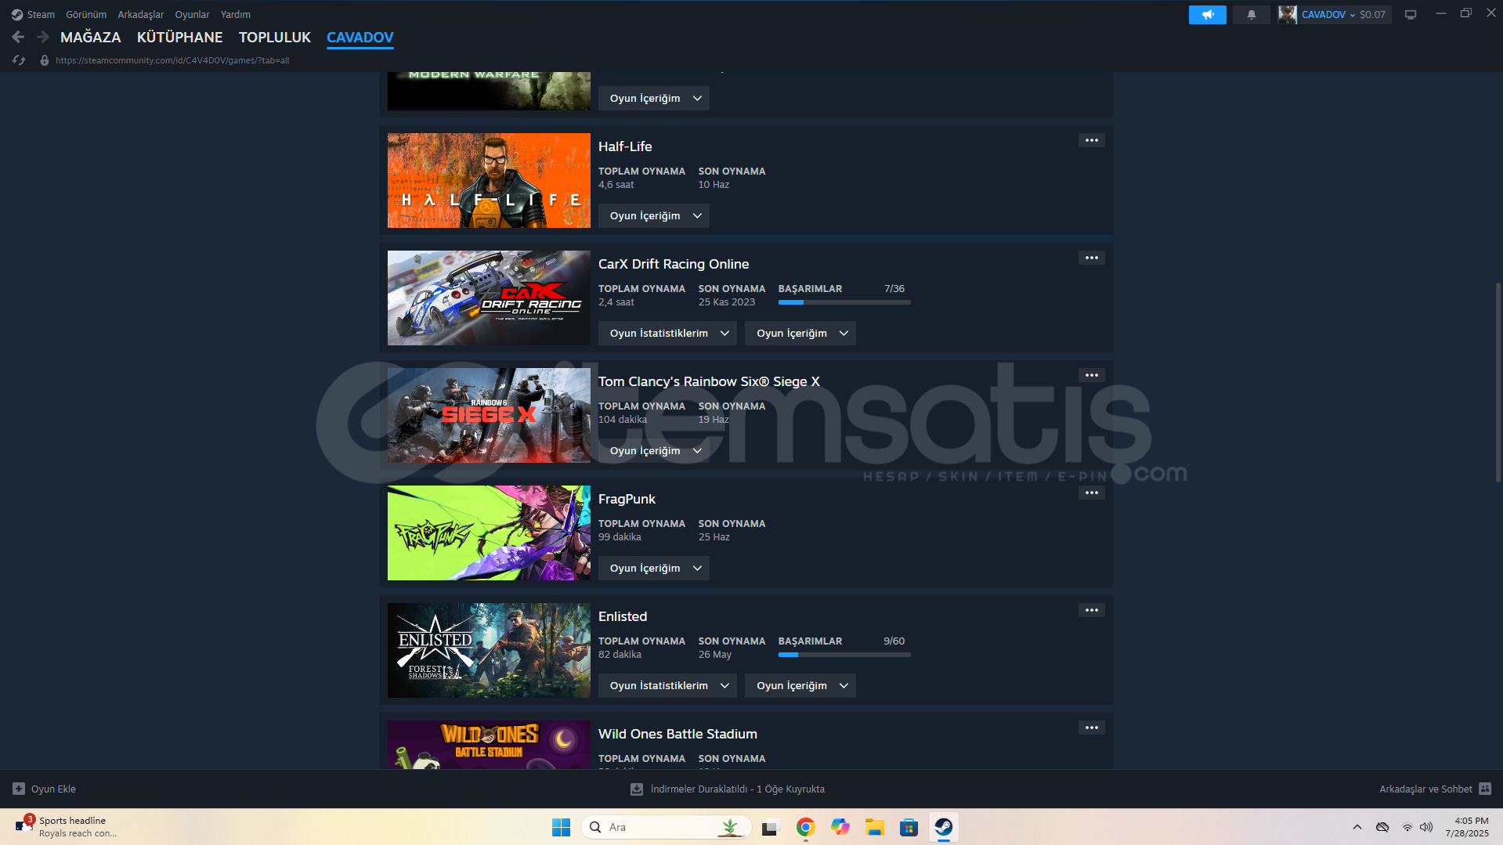The image size is (1503, 845).
Task: Click the Half-Life cover thumbnail
Action: [489, 180]
